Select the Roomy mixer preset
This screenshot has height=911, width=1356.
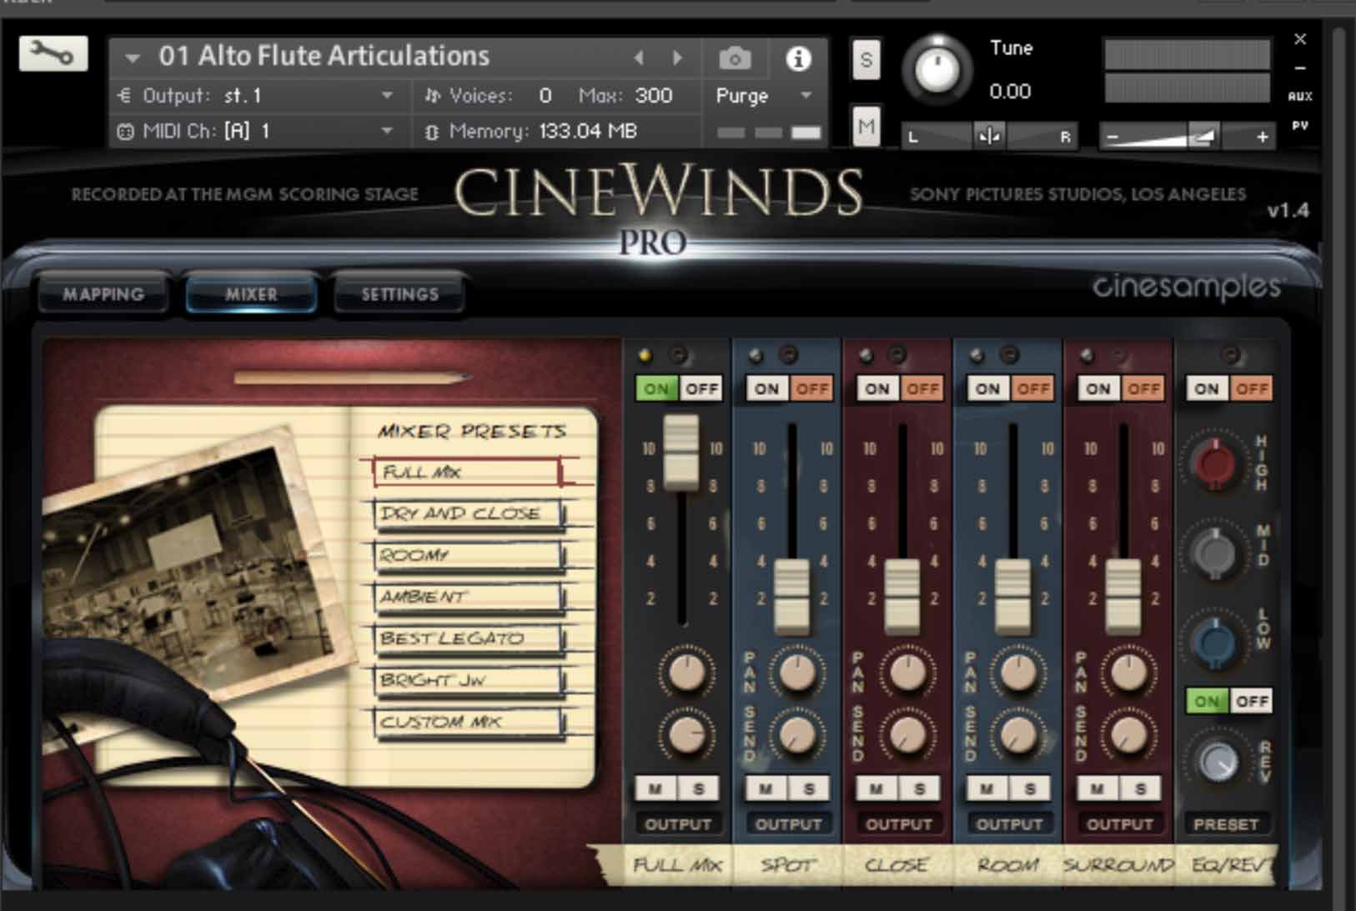467,554
